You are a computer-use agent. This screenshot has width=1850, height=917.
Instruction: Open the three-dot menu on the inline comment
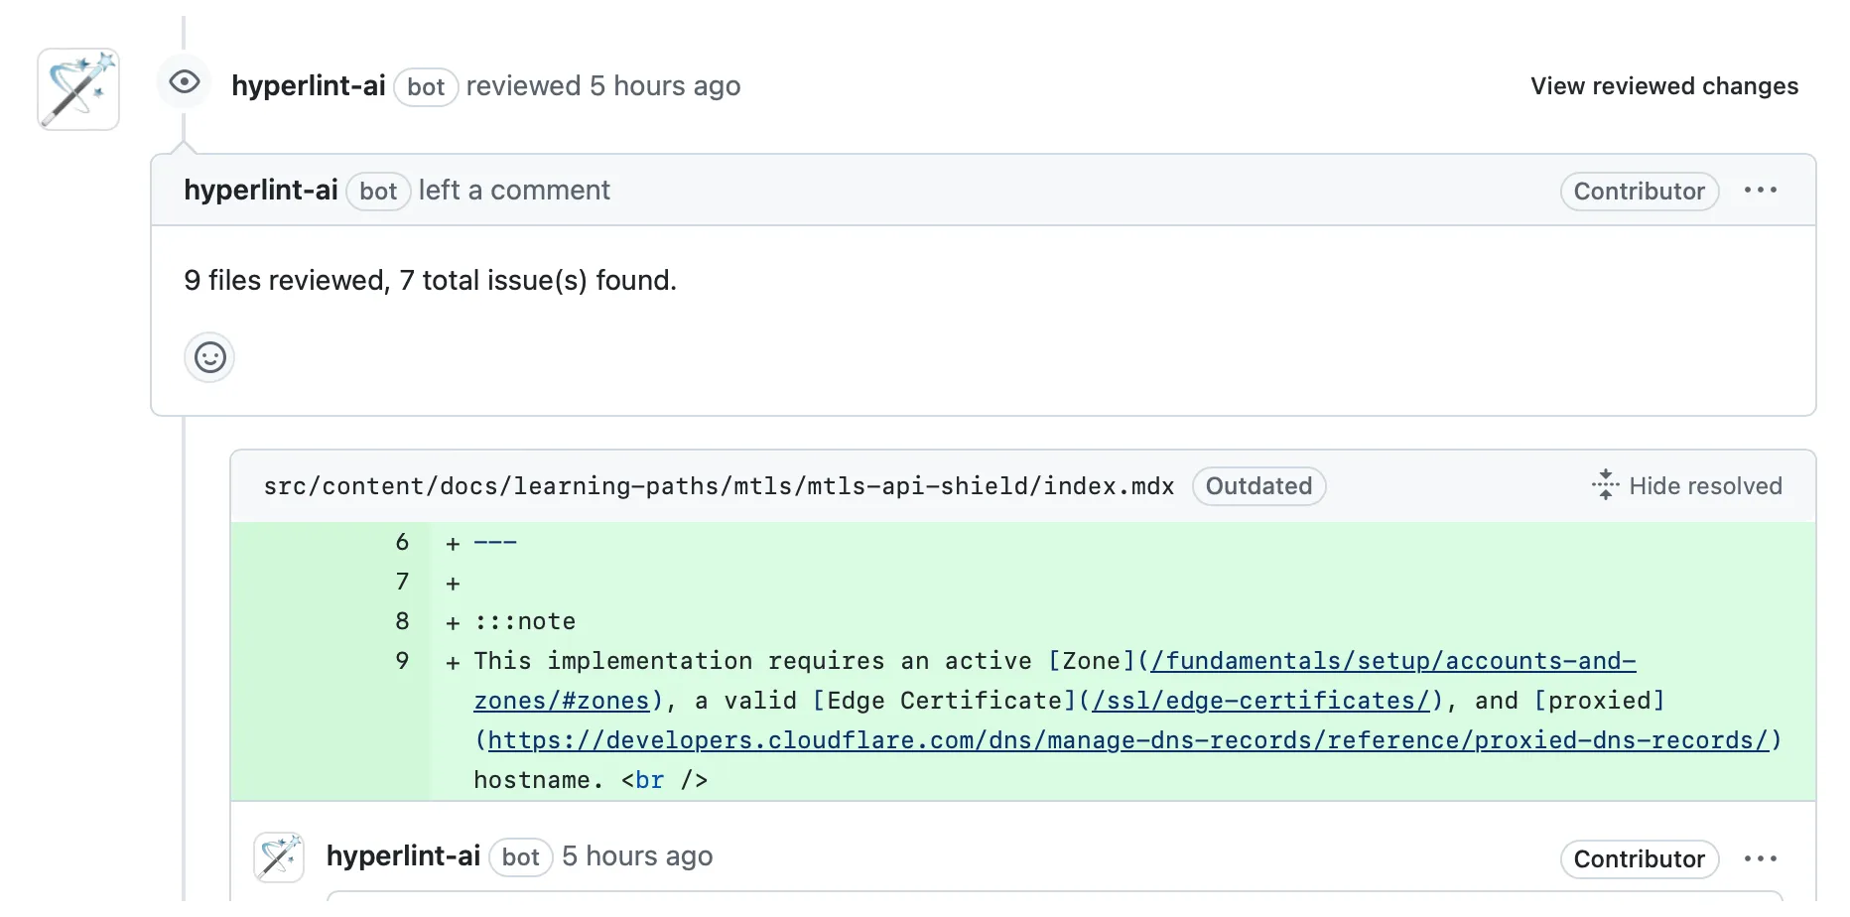1760,858
